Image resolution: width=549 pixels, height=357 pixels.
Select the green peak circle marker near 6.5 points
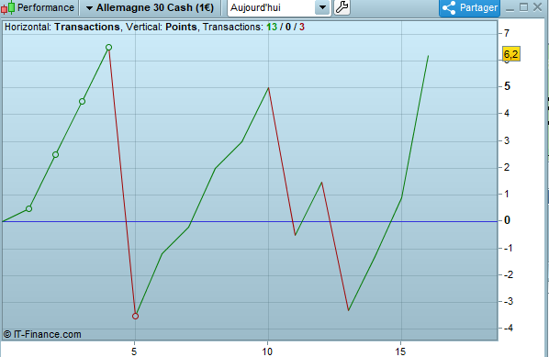108,47
